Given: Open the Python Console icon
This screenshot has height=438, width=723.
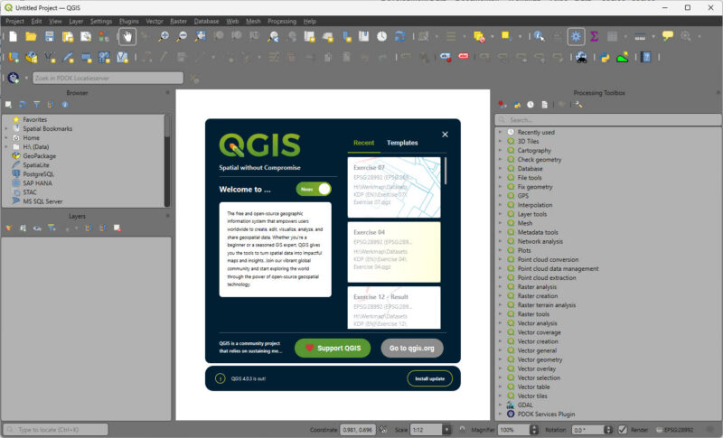Looking at the screenshot, I should [605, 58].
